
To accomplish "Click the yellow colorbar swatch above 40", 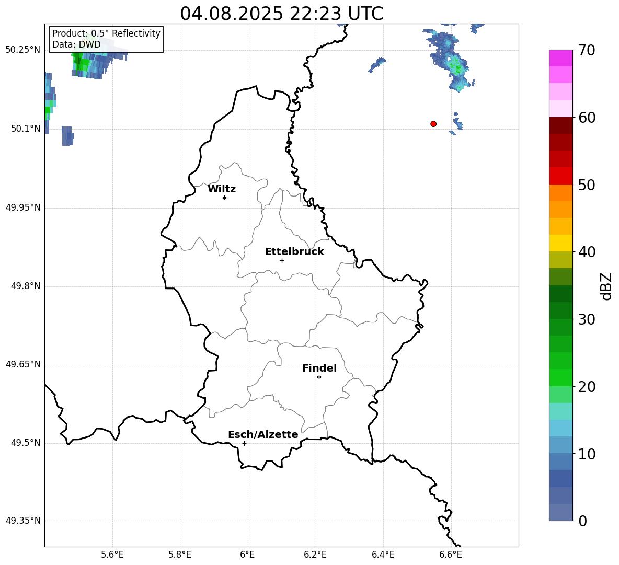I will pos(561,243).
